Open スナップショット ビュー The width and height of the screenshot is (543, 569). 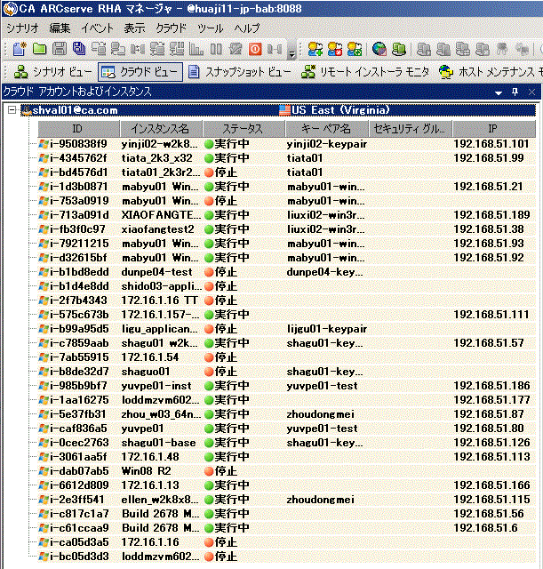(240, 72)
